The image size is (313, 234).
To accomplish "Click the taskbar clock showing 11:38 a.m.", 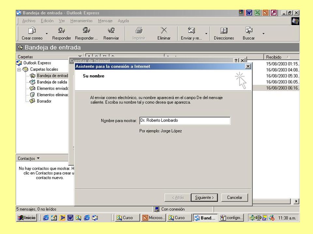I will click(287, 218).
